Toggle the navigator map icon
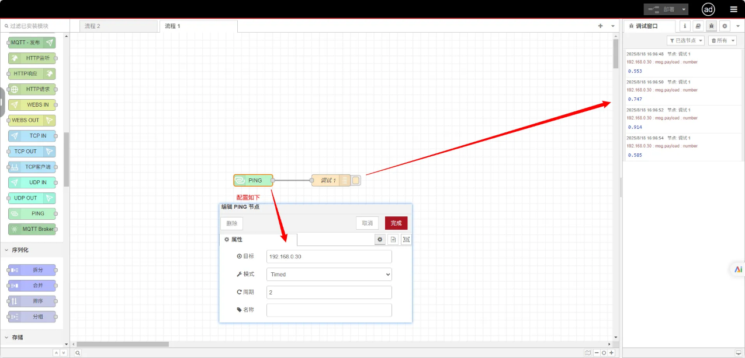This screenshot has width=745, height=358. tap(588, 353)
